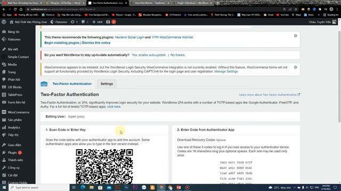Image resolution: width=341 pixels, height=191 pixels.
Task: Click the browser address bar
Action: pyautogui.click(x=152, y=10)
